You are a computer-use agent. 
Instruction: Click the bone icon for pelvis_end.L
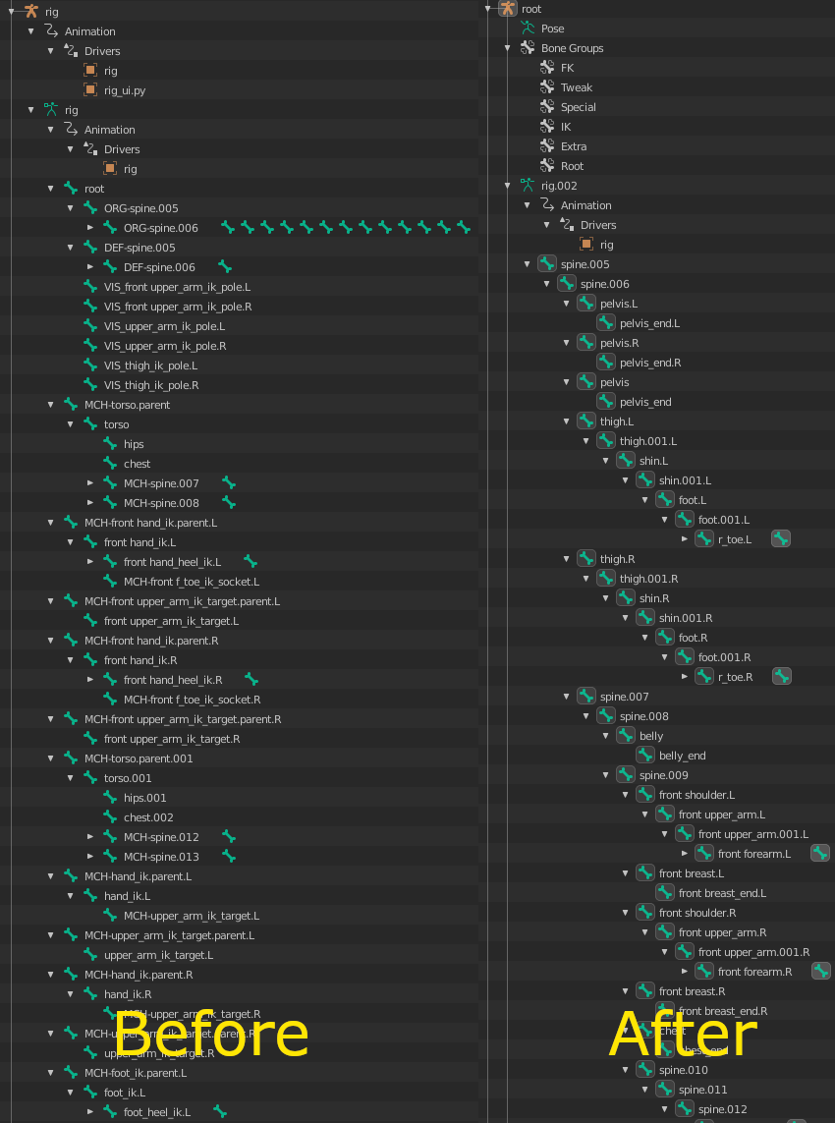(x=606, y=323)
